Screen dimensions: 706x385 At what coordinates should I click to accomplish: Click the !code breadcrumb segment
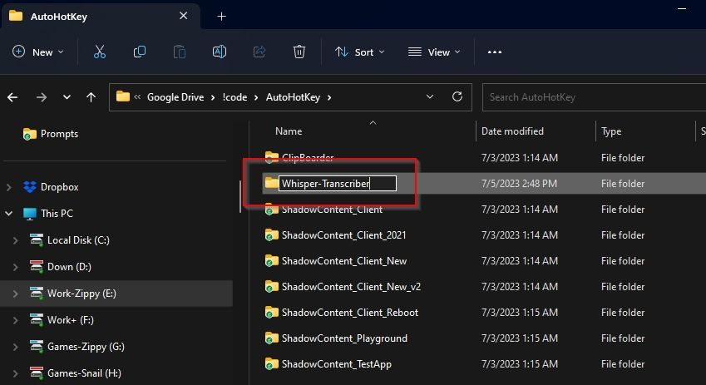pyautogui.click(x=235, y=97)
